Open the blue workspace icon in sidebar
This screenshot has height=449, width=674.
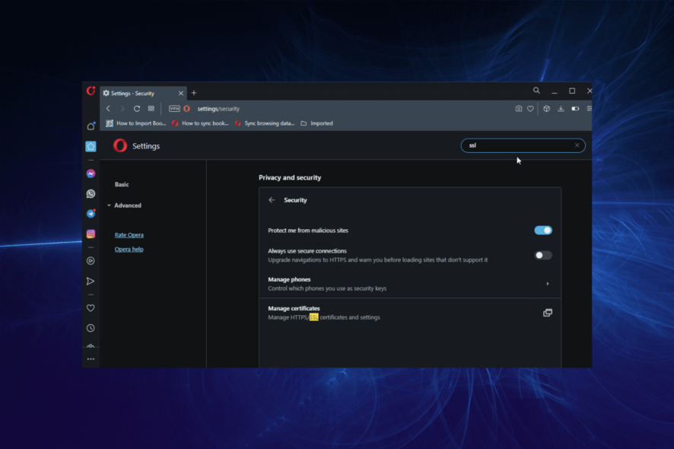click(x=91, y=147)
